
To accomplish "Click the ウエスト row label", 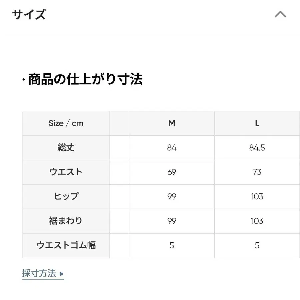I will tap(66, 172).
